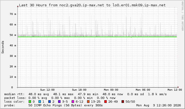Click the '1.8 k am/s' value
Image resolution: width=185 pixels, height=109 pixels.
(157, 94)
